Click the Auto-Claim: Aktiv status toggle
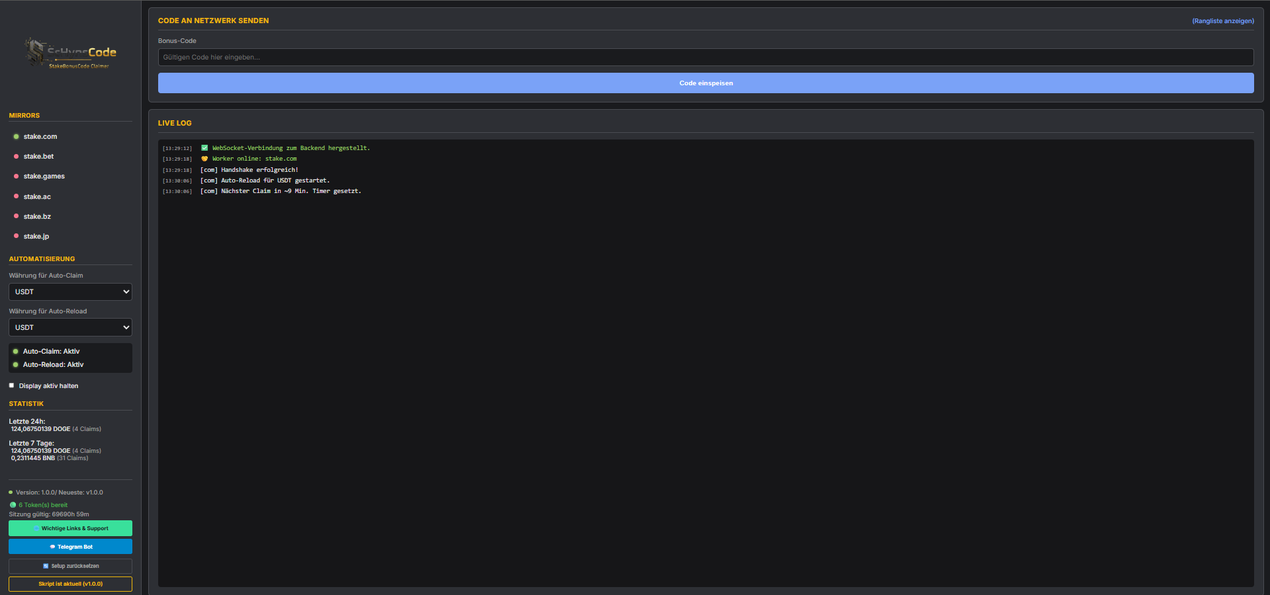The height and width of the screenshot is (595, 1270). click(17, 351)
